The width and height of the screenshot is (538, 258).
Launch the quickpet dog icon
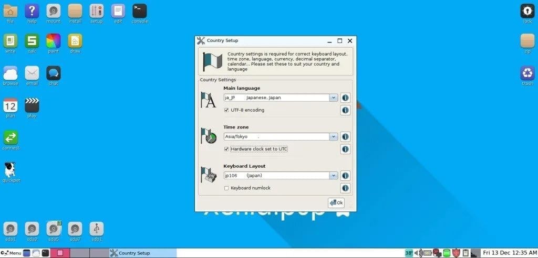click(x=11, y=170)
